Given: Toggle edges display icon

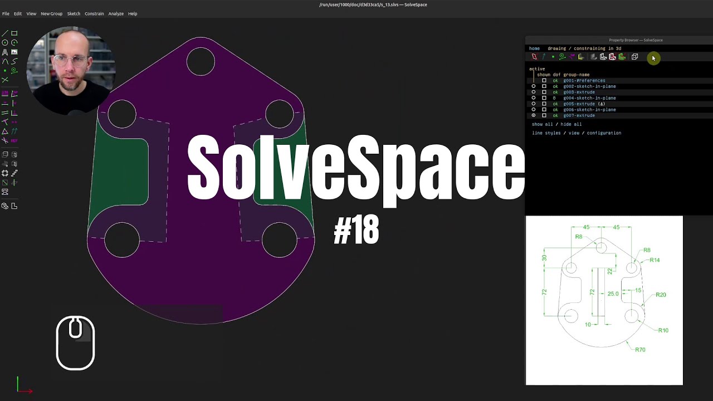Looking at the screenshot, I should (x=603, y=57).
